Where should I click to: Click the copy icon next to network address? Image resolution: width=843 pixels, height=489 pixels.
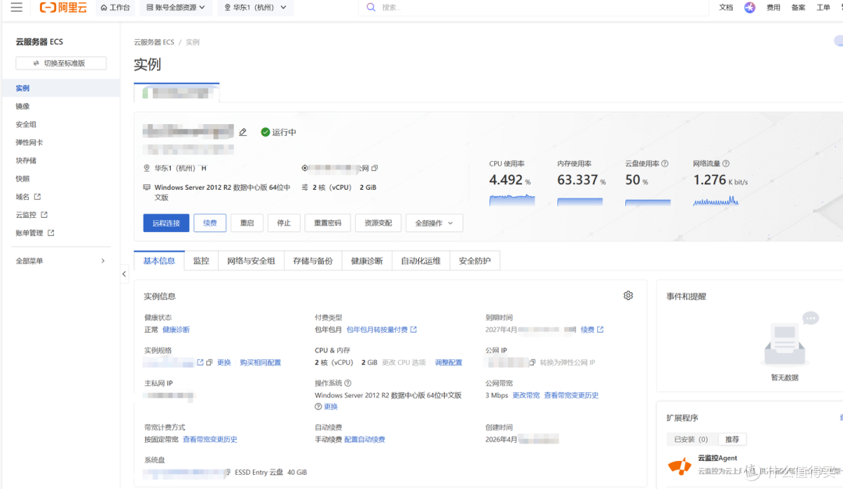coord(375,168)
